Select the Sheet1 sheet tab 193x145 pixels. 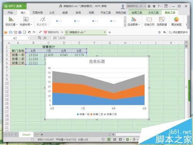tap(26, 135)
